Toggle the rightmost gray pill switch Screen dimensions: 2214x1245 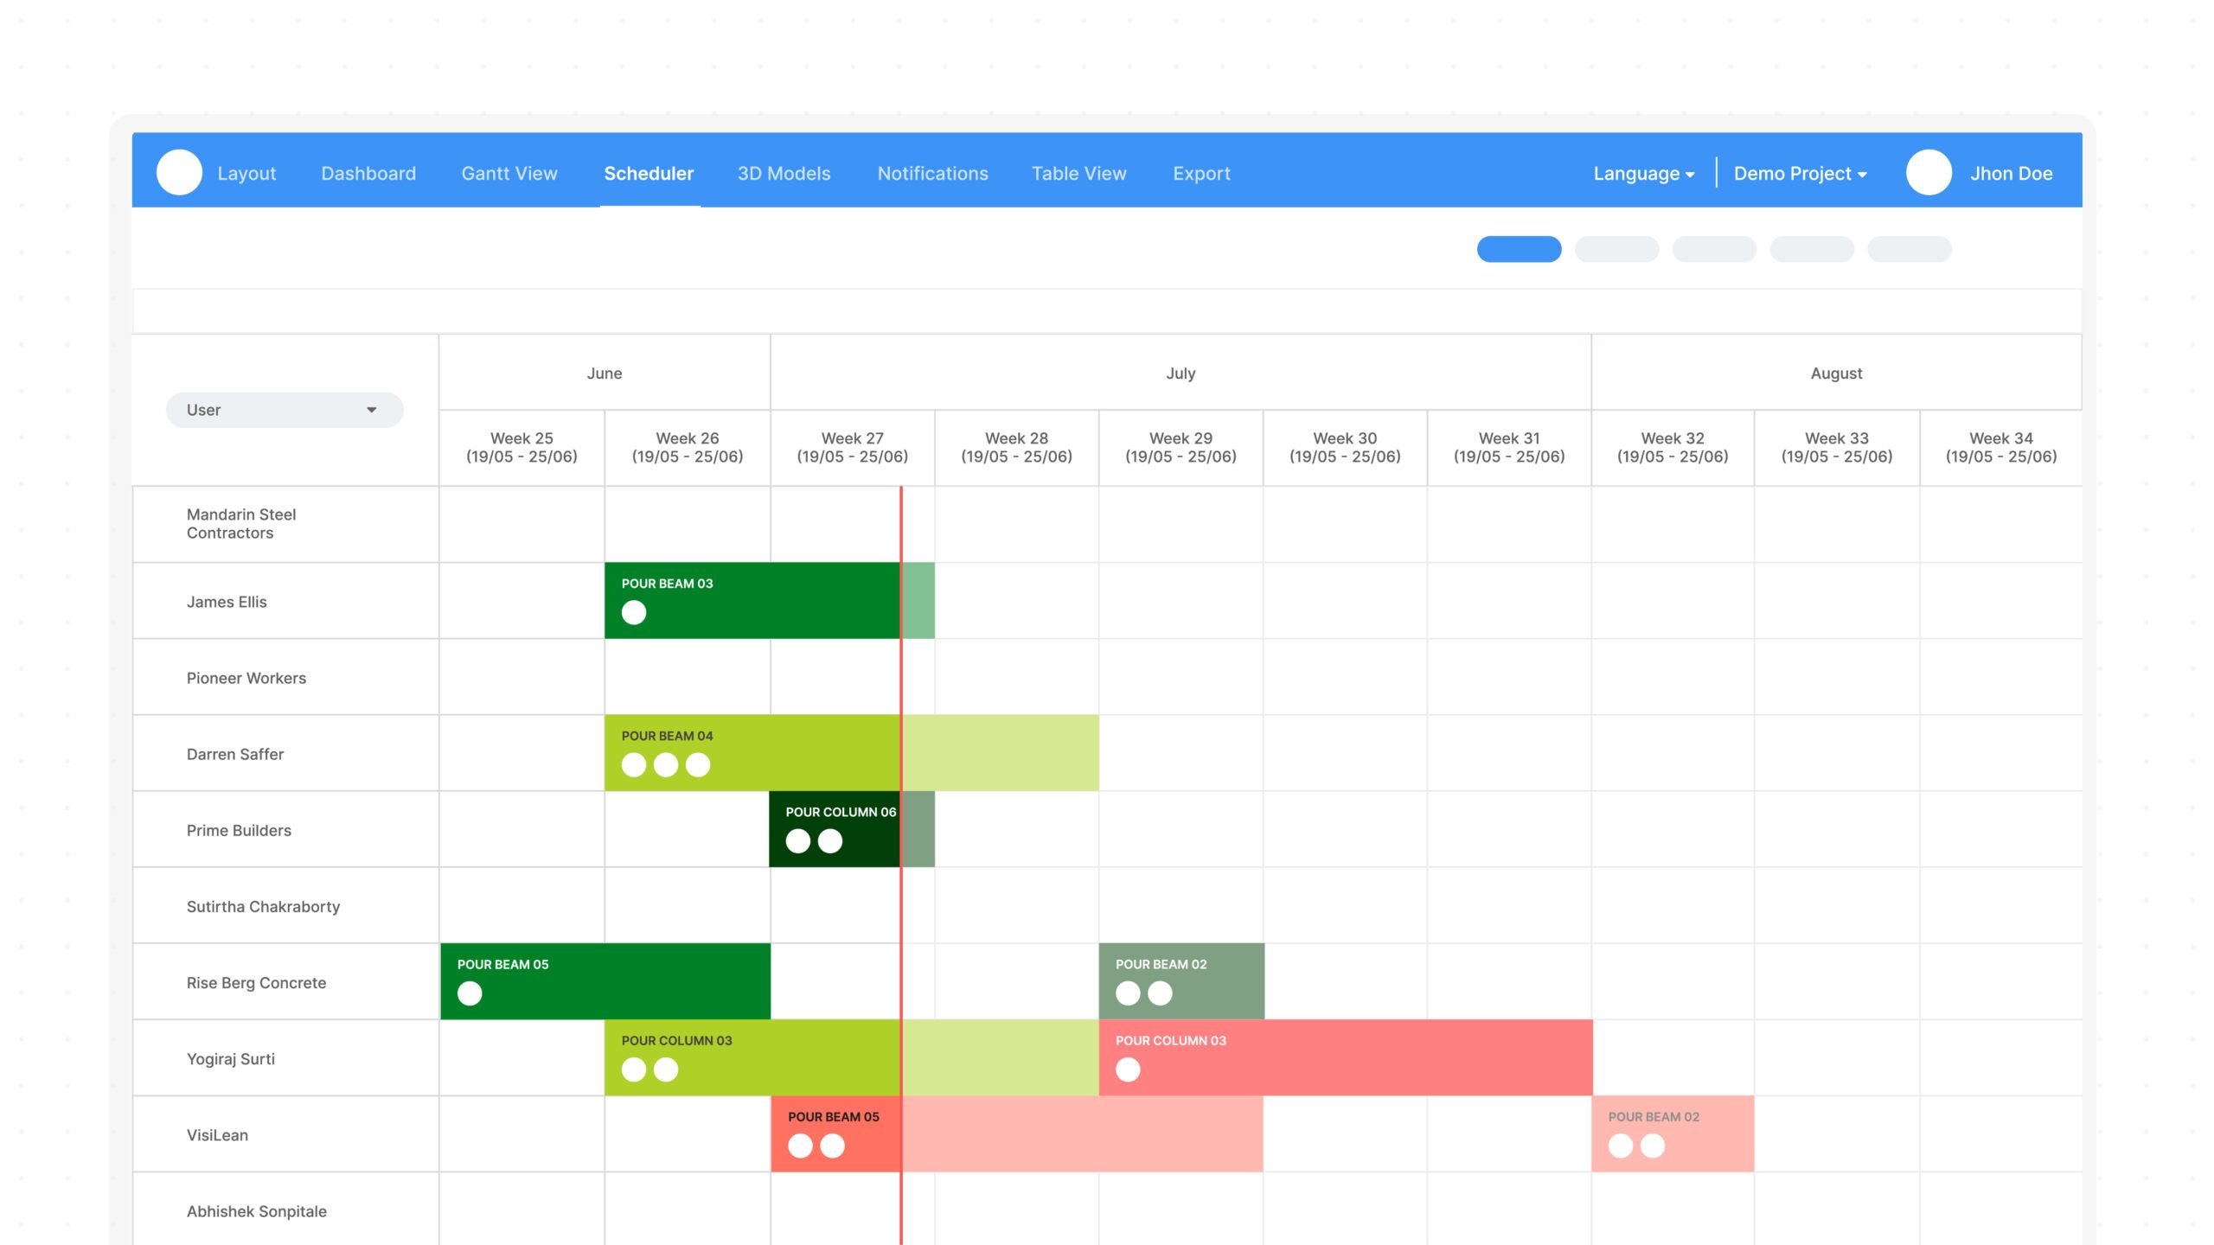click(x=1910, y=249)
